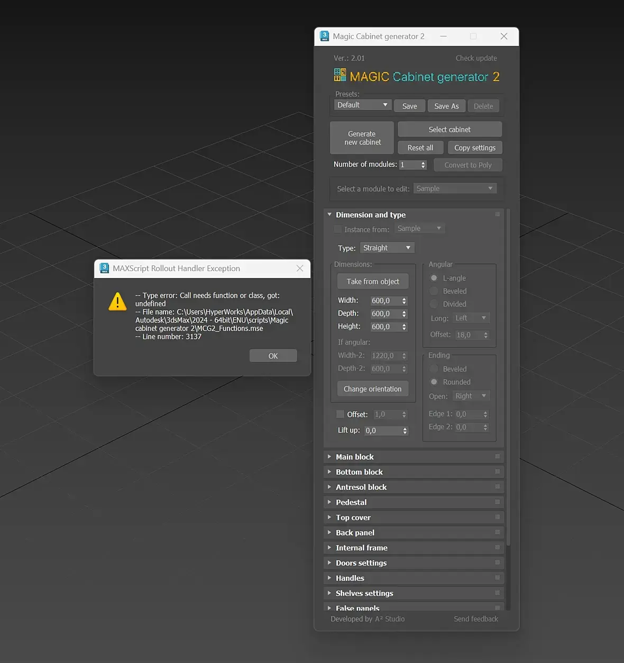Click the Depth-2 spinner arrows
The height and width of the screenshot is (663, 624).
click(x=404, y=369)
